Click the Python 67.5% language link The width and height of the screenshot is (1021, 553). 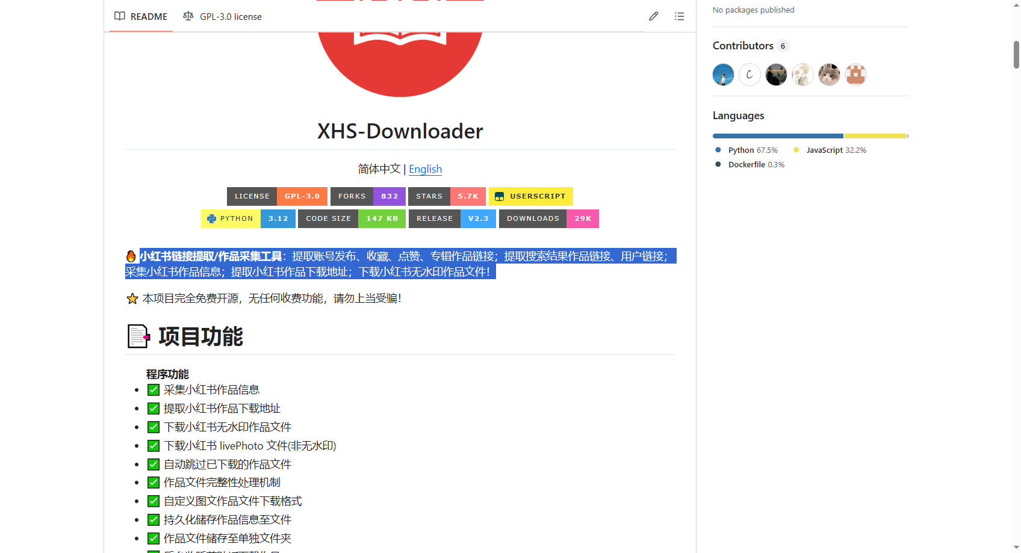[x=746, y=150]
